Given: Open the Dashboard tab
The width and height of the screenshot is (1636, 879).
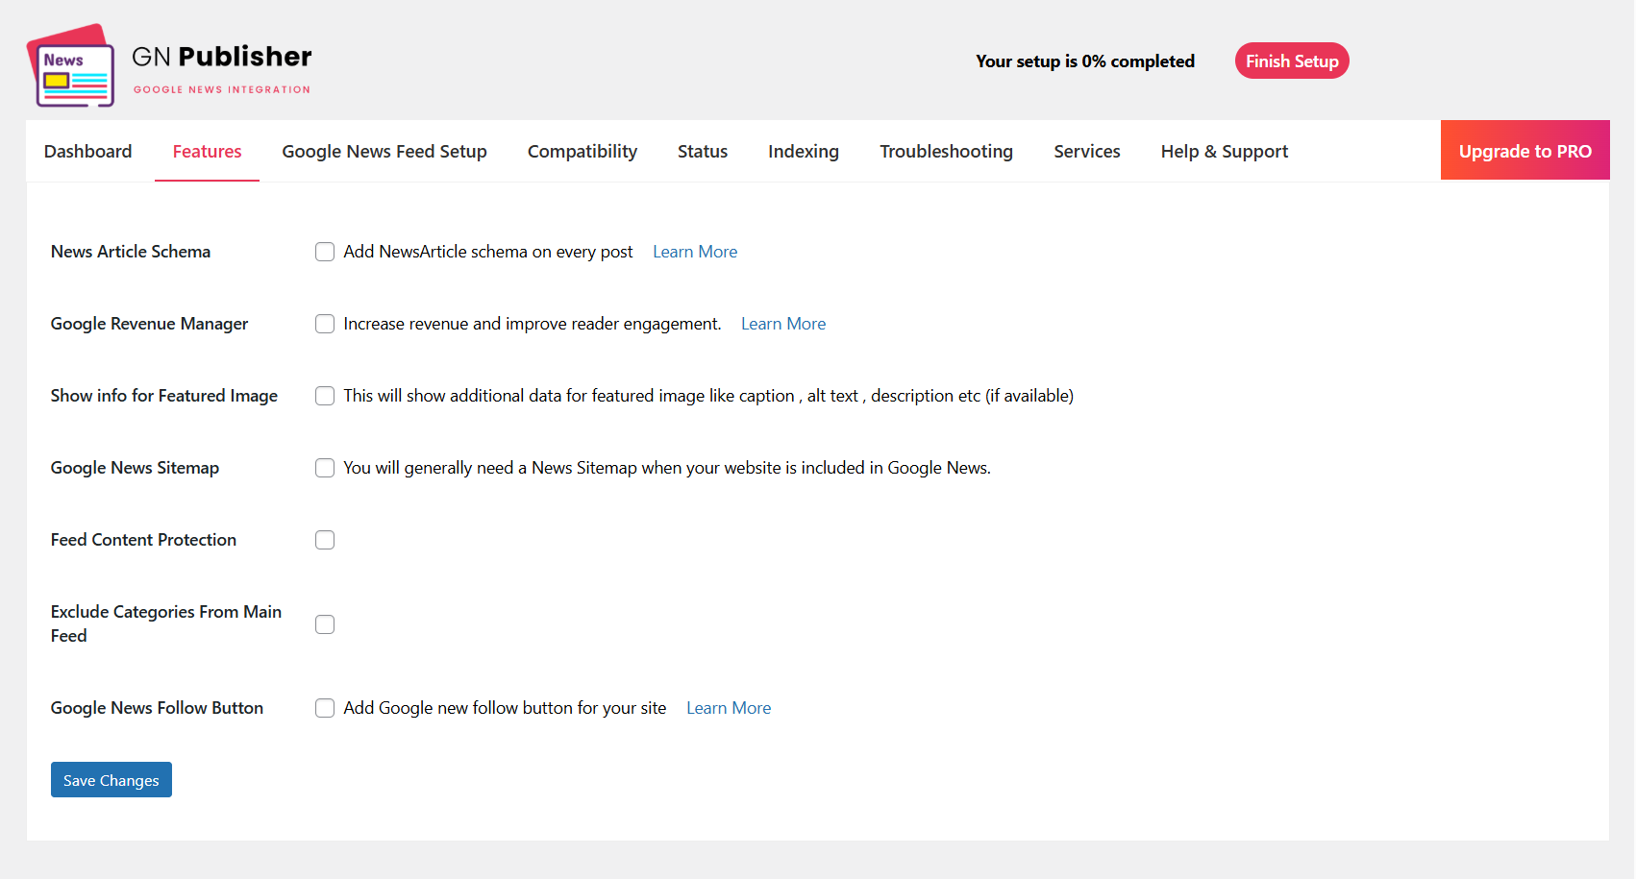Looking at the screenshot, I should tap(87, 152).
